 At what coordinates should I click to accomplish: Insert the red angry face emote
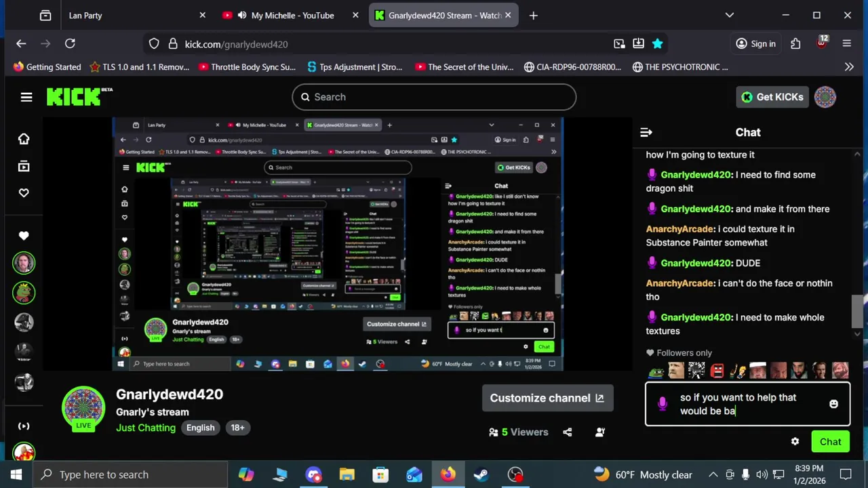[x=717, y=370]
